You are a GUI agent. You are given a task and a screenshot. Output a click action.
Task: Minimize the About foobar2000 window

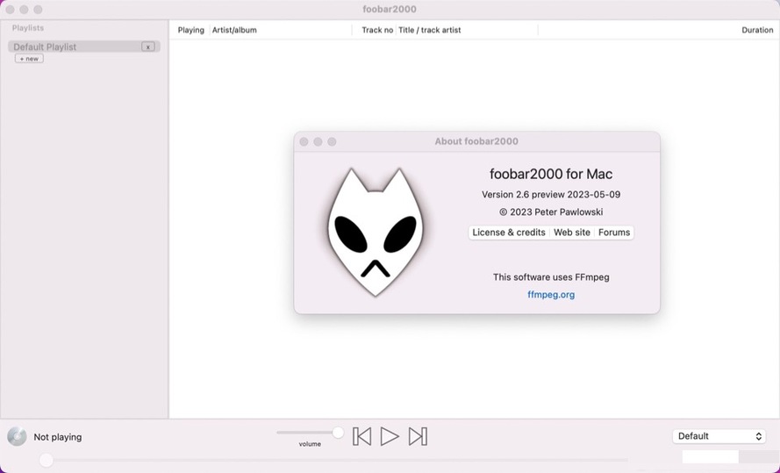[318, 142]
